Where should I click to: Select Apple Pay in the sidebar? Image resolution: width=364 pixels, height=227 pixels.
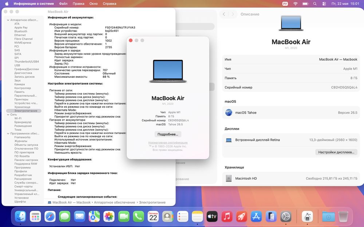(x=21, y=28)
